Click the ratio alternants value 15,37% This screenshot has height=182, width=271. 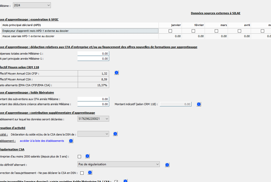tap(93, 85)
